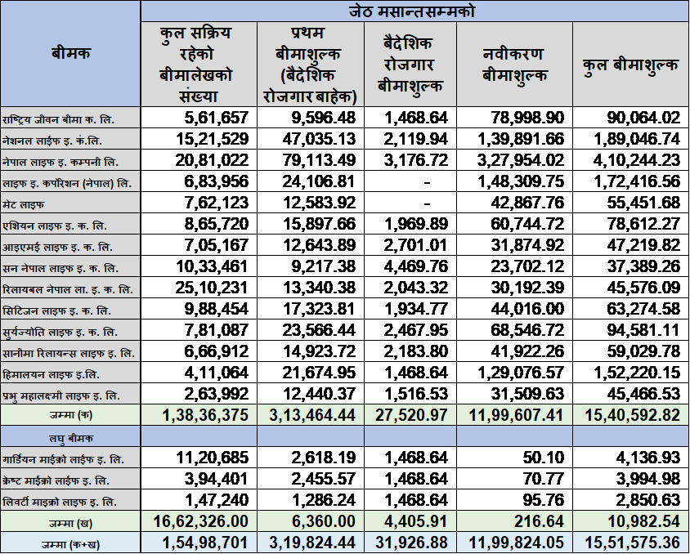Select total value 10,982.54
The width and height of the screenshot is (690, 554).
[x=643, y=521]
